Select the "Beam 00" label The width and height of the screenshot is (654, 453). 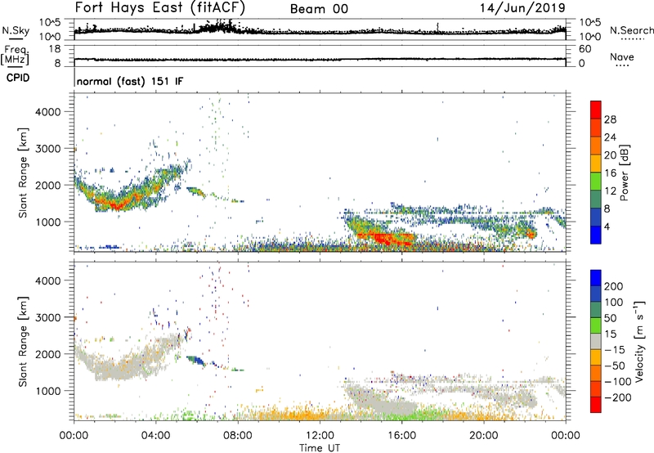coord(319,9)
